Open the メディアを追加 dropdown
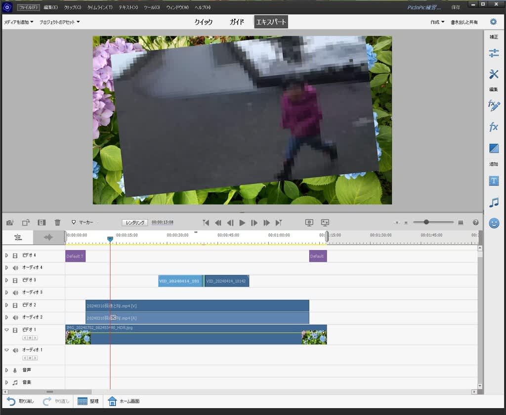506x415 pixels. 19,22
